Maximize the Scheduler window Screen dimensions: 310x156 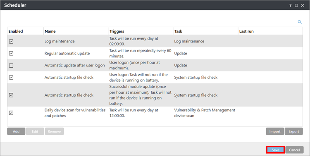(x=296, y=5)
